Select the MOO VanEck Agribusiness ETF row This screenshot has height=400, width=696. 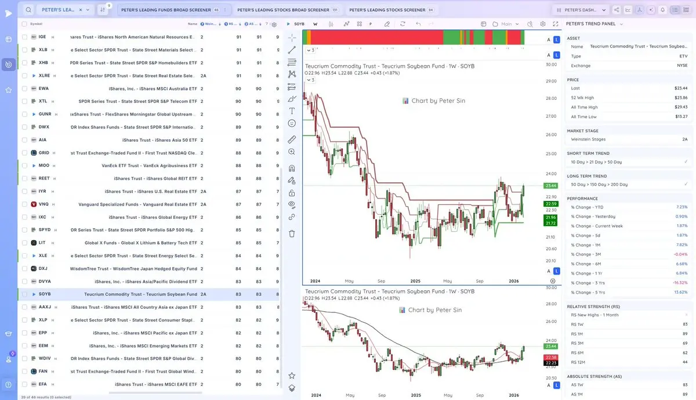(x=151, y=165)
